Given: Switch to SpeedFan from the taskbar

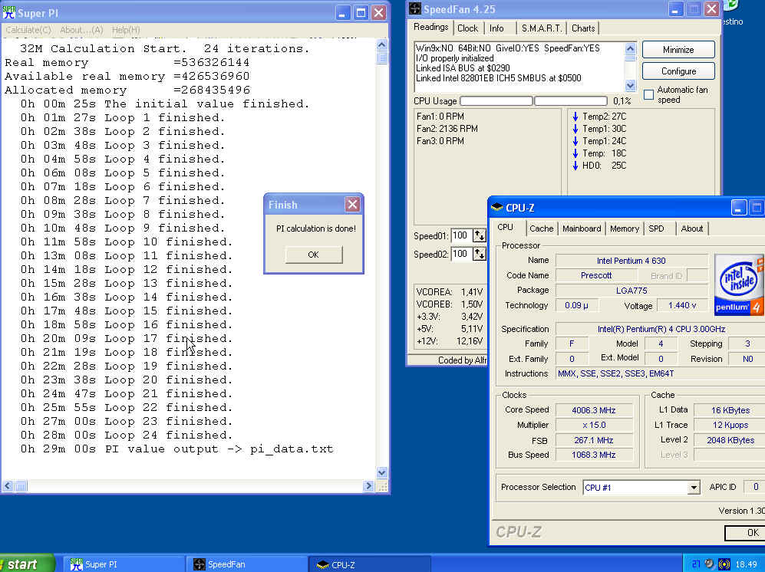Looking at the screenshot, I should [x=247, y=564].
